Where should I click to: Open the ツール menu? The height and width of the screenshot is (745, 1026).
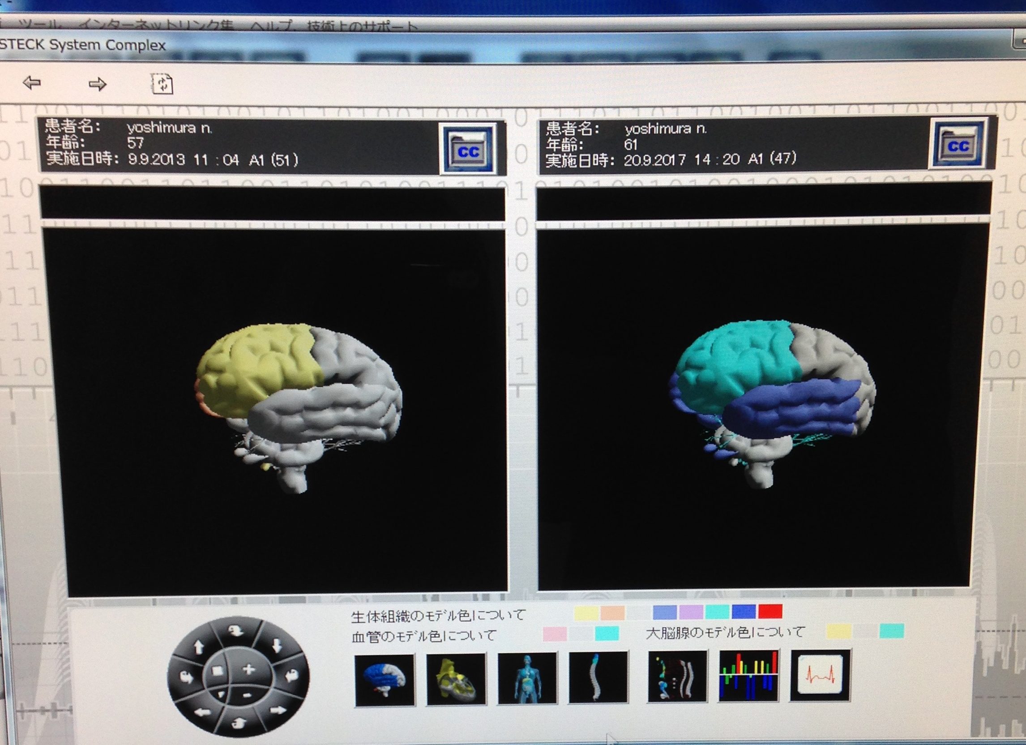pos(40,26)
